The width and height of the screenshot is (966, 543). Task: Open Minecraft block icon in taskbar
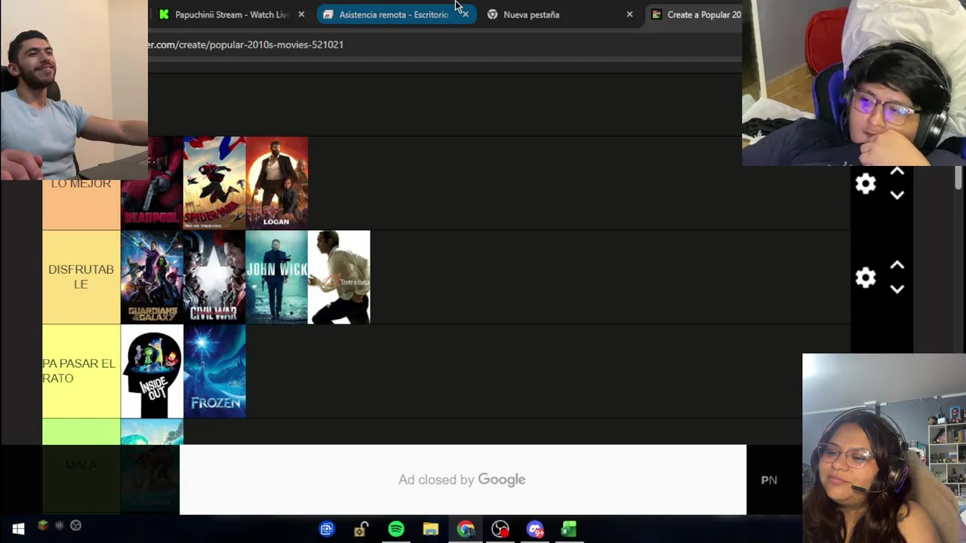(43, 526)
